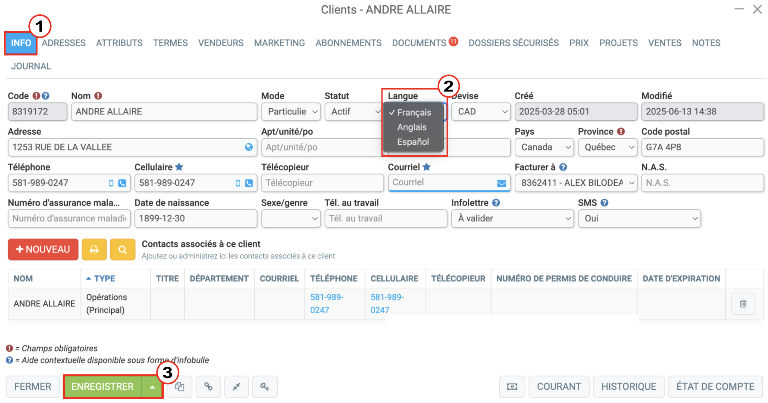This screenshot has height=403, width=768.
Task: Click the yellow search contacts icon
Action: pyautogui.click(x=123, y=249)
